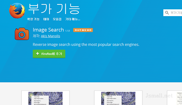This screenshot has width=182, height=105.
Task: Open the Akis Manolis author link
Action: pos(51,36)
